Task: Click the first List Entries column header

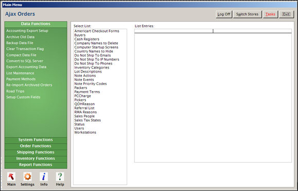Action: [x=174, y=31]
